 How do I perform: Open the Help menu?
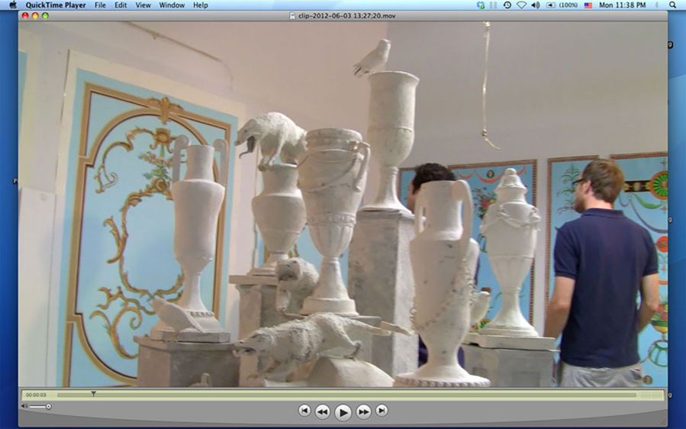click(200, 5)
